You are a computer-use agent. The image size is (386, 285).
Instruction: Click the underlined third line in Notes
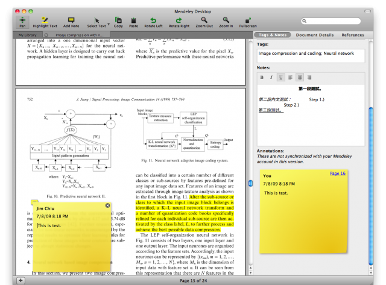click(x=271, y=110)
